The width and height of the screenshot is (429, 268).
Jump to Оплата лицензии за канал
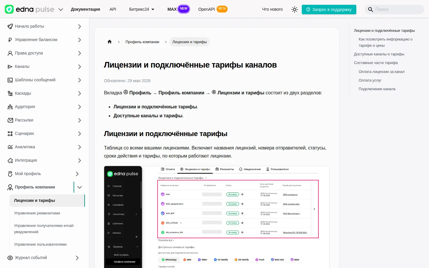382,72
